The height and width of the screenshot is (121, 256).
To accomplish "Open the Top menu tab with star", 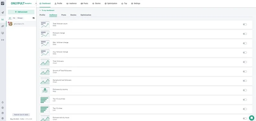I will tap(124, 4).
